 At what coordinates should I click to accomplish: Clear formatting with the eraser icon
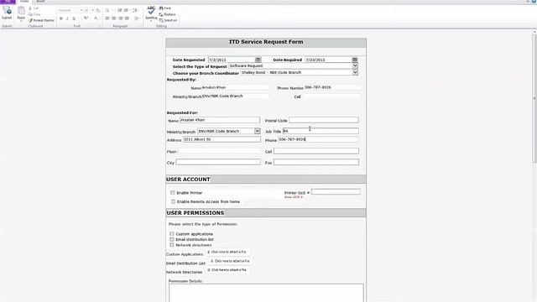tap(98, 10)
